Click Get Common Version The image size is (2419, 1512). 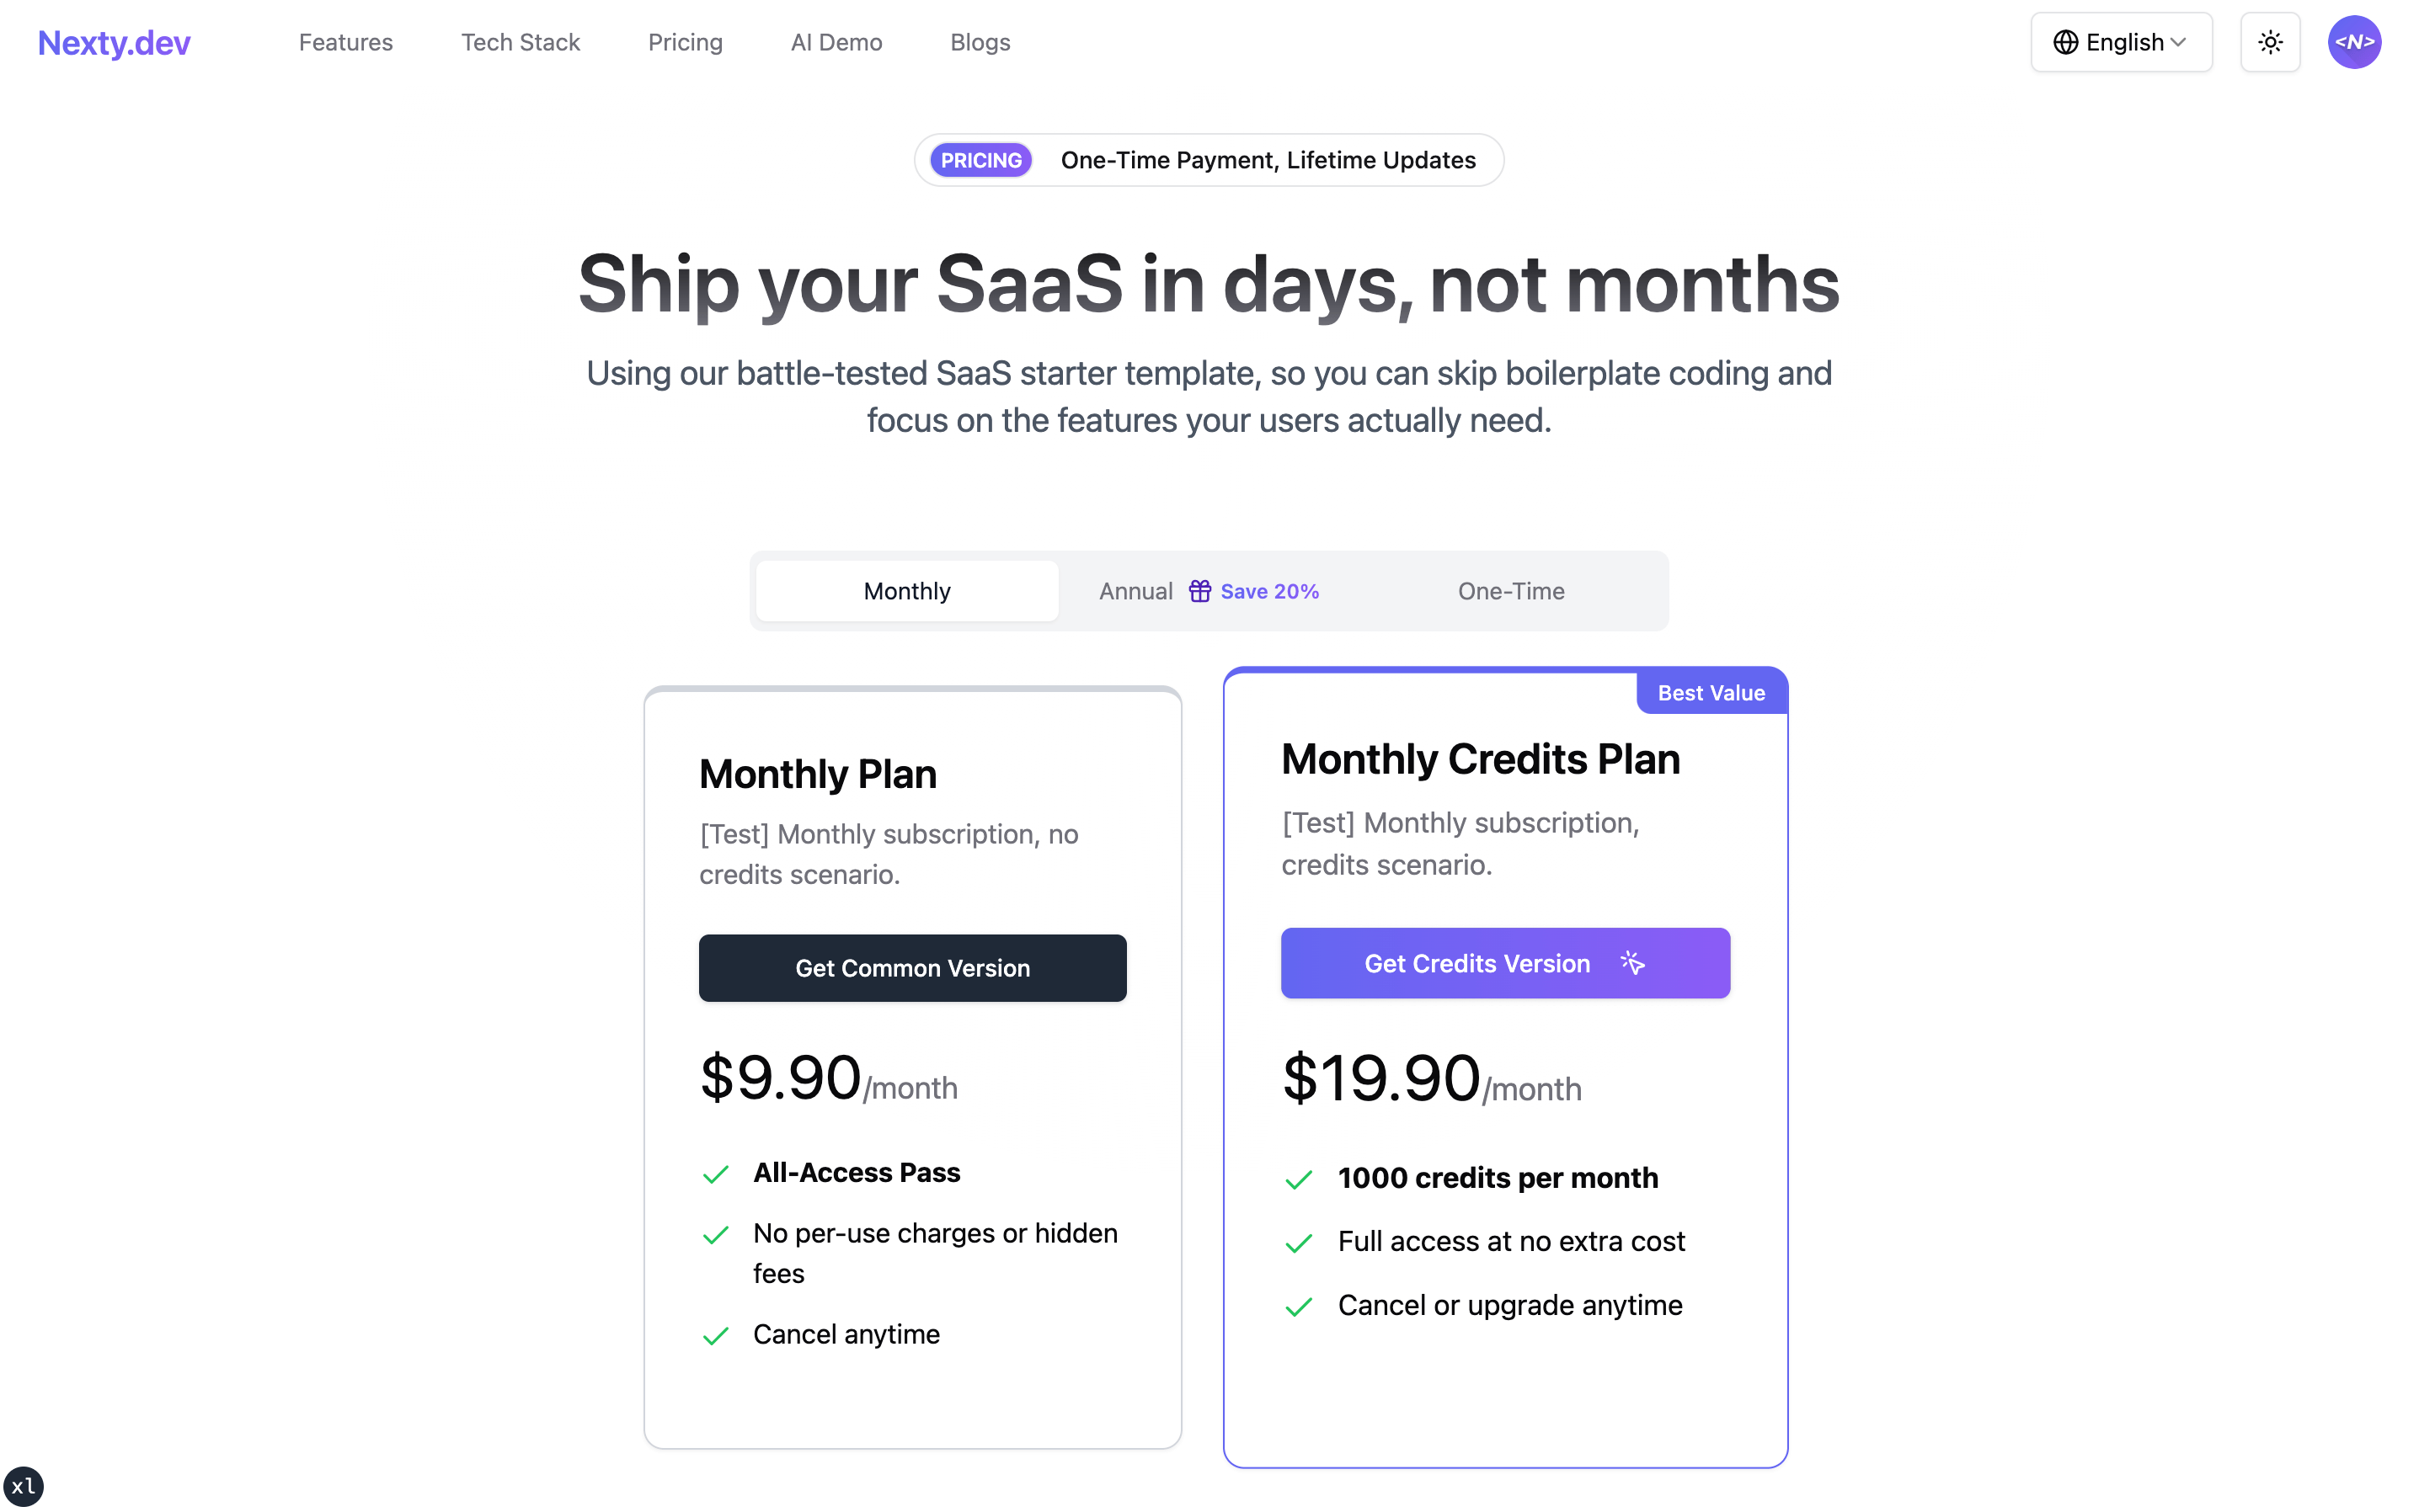pos(911,967)
